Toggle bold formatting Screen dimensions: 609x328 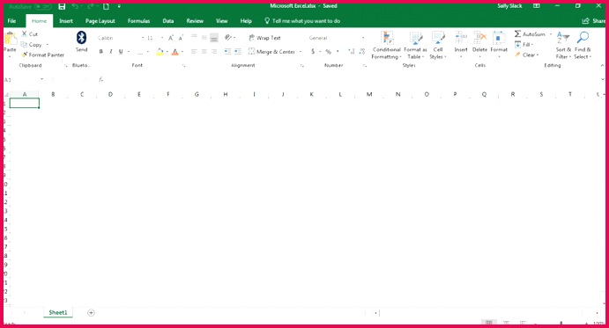(101, 52)
